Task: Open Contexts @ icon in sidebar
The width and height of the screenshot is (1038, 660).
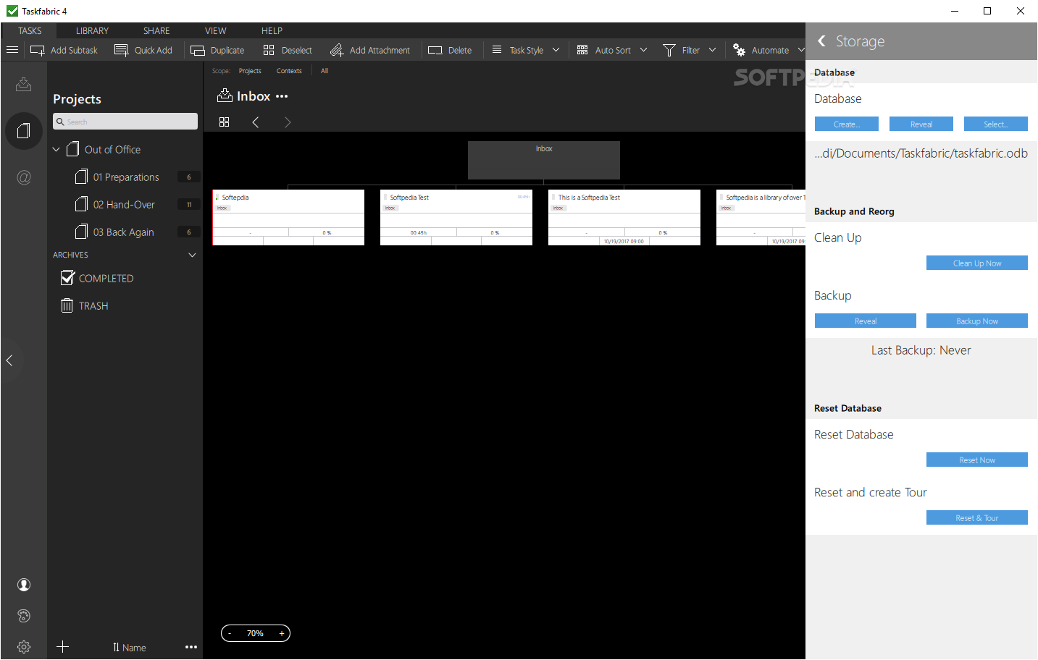Action: (x=23, y=177)
